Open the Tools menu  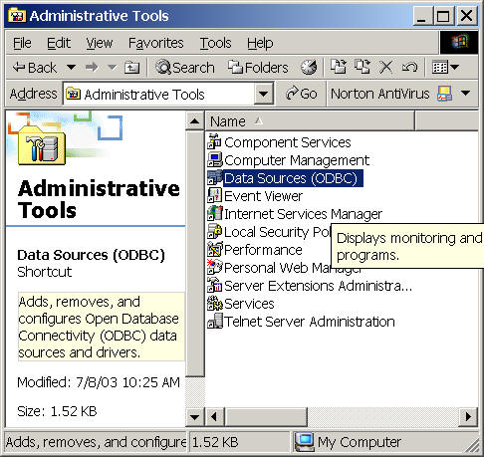pos(215,43)
